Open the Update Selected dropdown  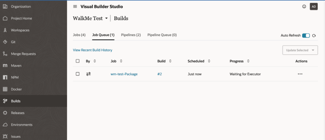(x=300, y=50)
